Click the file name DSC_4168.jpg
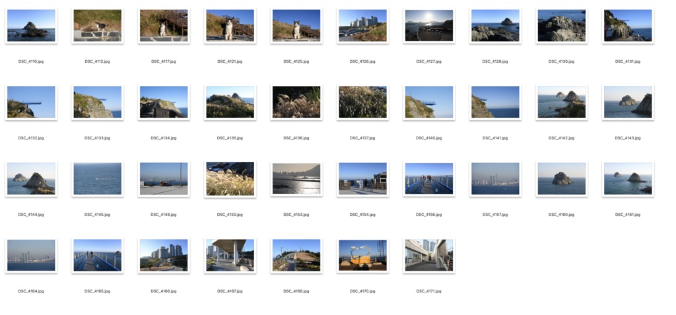Screen dimensions: 676x315 [x=296, y=291]
